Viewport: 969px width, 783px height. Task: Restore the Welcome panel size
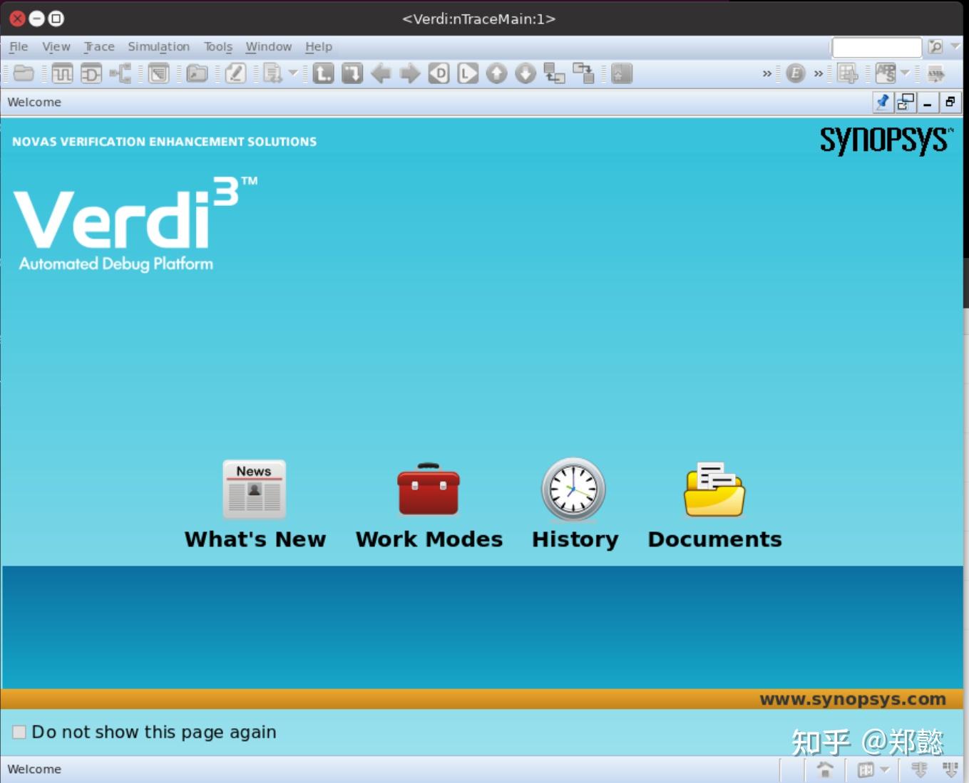pos(950,103)
